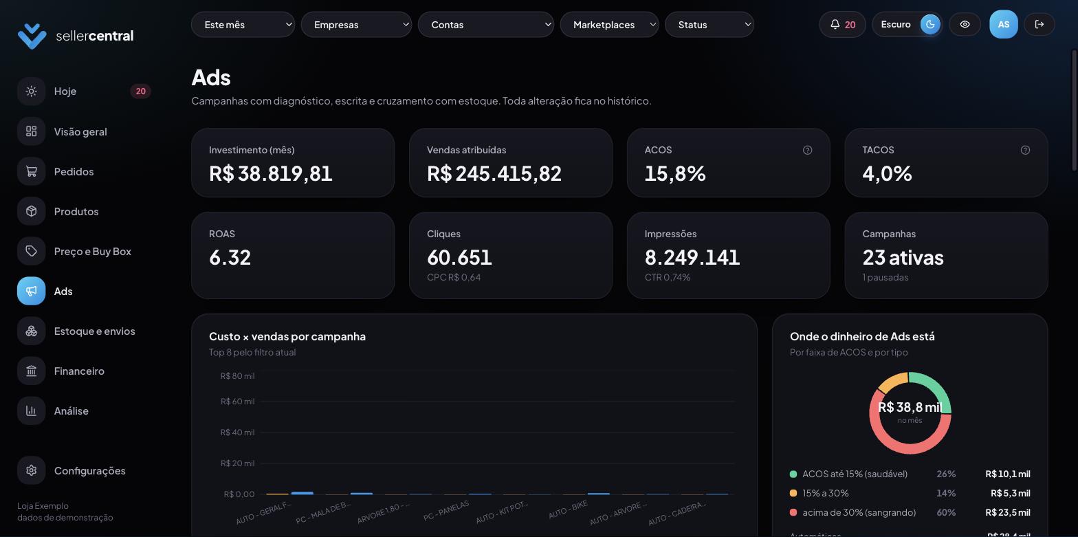
Task: Open the Marketplaces filter dropdown
Action: coord(609,24)
